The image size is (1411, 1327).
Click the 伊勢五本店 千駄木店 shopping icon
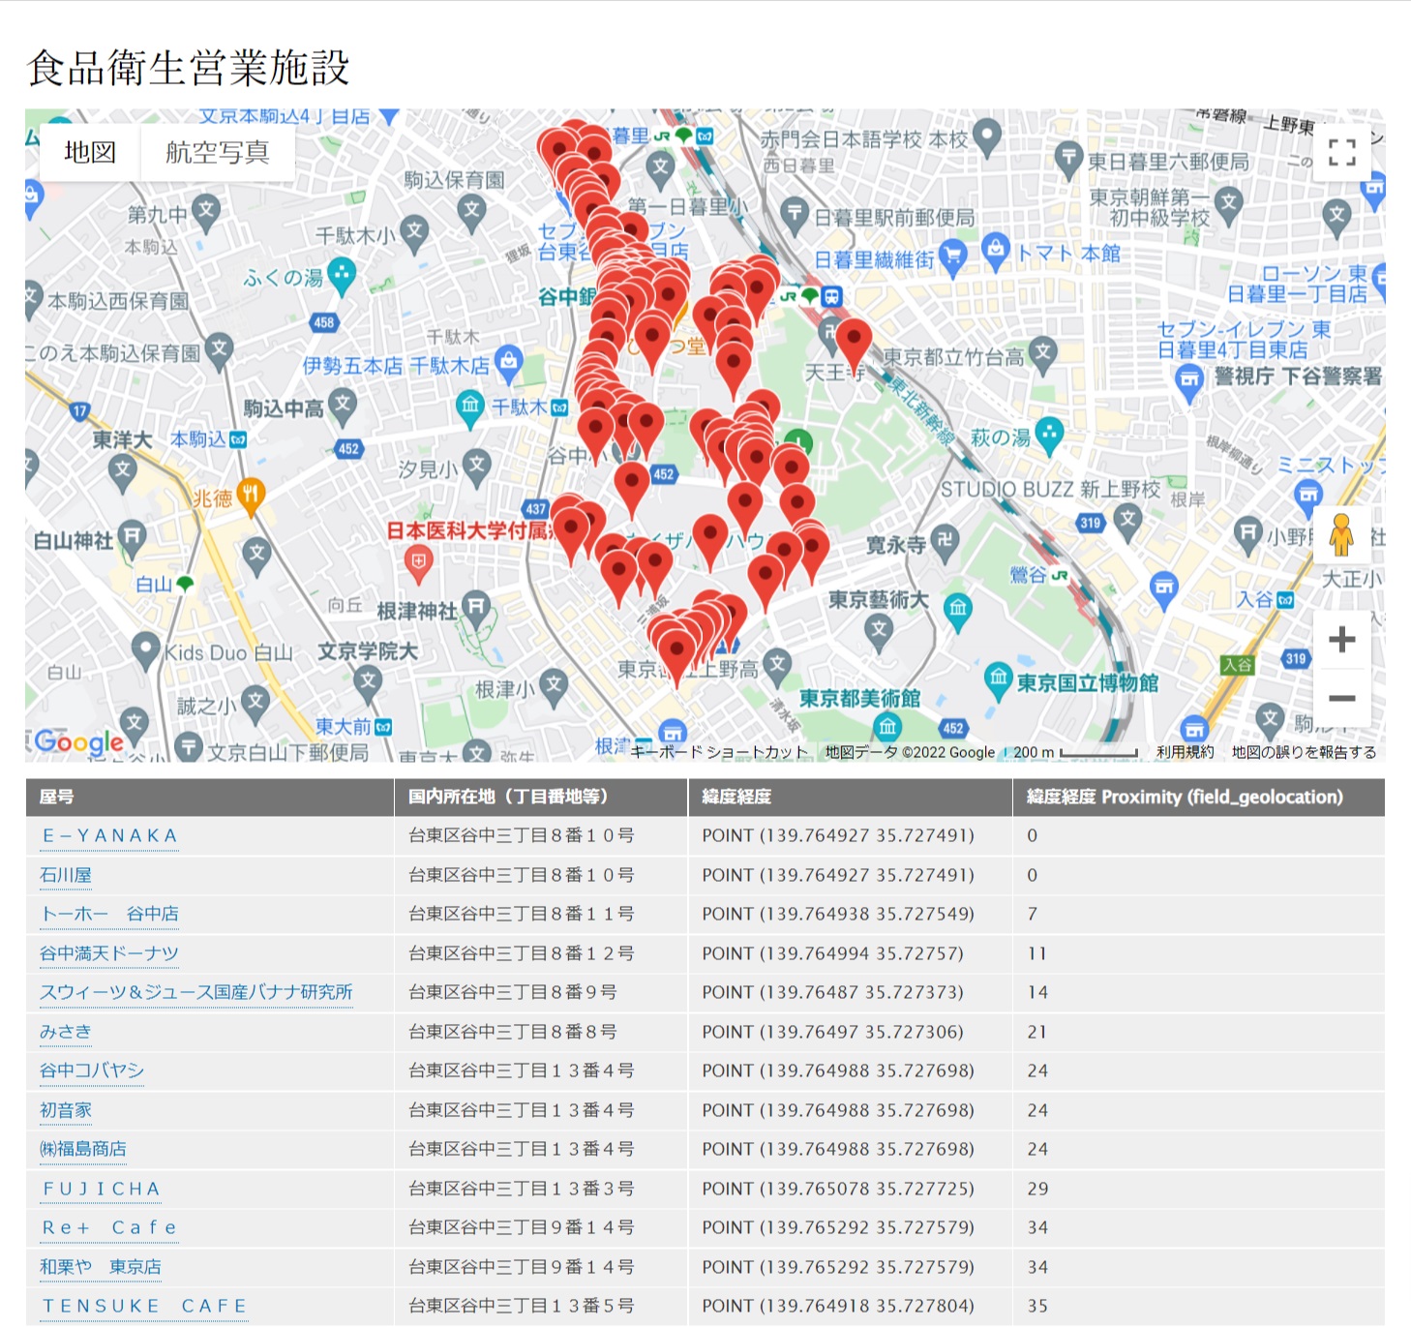(508, 364)
